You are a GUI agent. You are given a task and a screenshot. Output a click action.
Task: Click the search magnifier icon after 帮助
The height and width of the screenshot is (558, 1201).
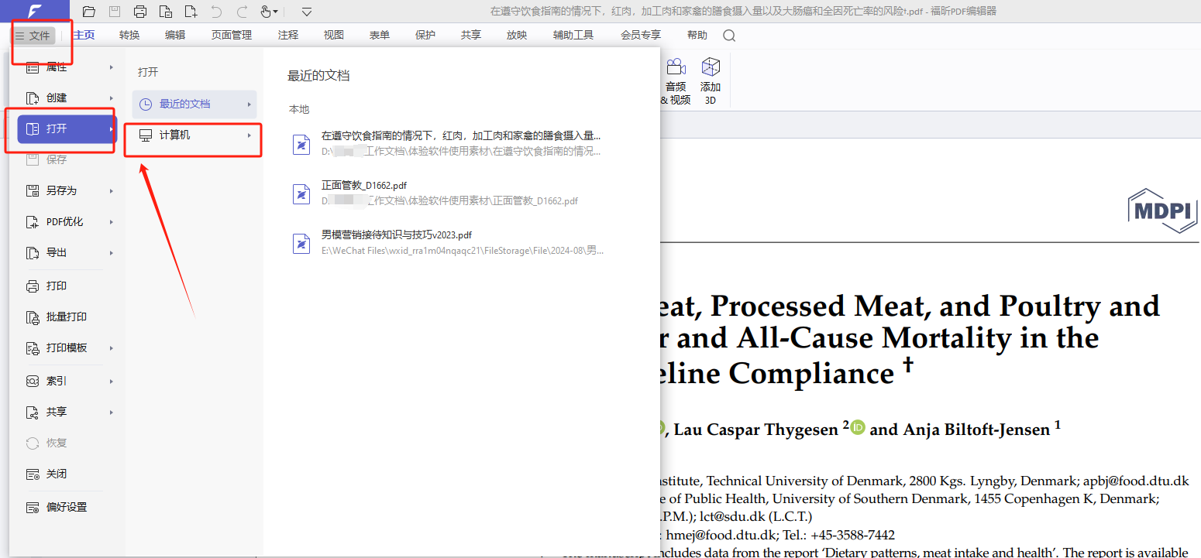(729, 36)
